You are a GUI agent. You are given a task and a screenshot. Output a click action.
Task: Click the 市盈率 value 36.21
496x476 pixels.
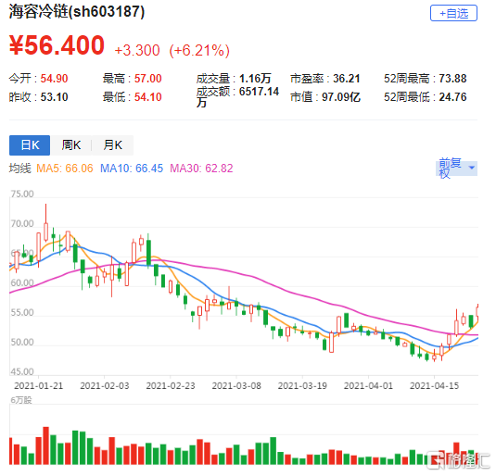click(x=347, y=79)
